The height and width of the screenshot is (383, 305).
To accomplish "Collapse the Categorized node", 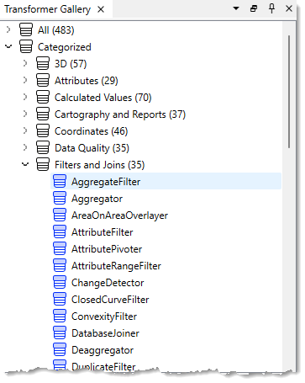I will click(8, 46).
